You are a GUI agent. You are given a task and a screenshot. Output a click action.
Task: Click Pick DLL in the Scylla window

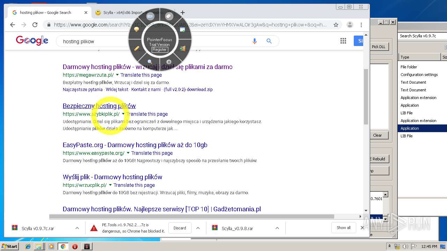pos(379,47)
